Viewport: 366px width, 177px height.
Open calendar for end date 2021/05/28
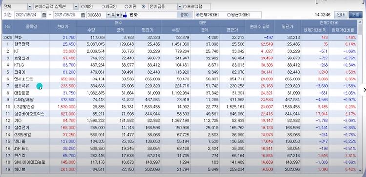click(x=83, y=15)
